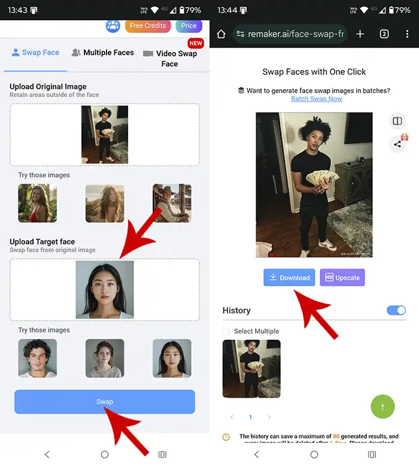Open the tab switcher showing 2 tabs
Image resolution: width=419 pixels, height=466 pixels.
point(384,34)
